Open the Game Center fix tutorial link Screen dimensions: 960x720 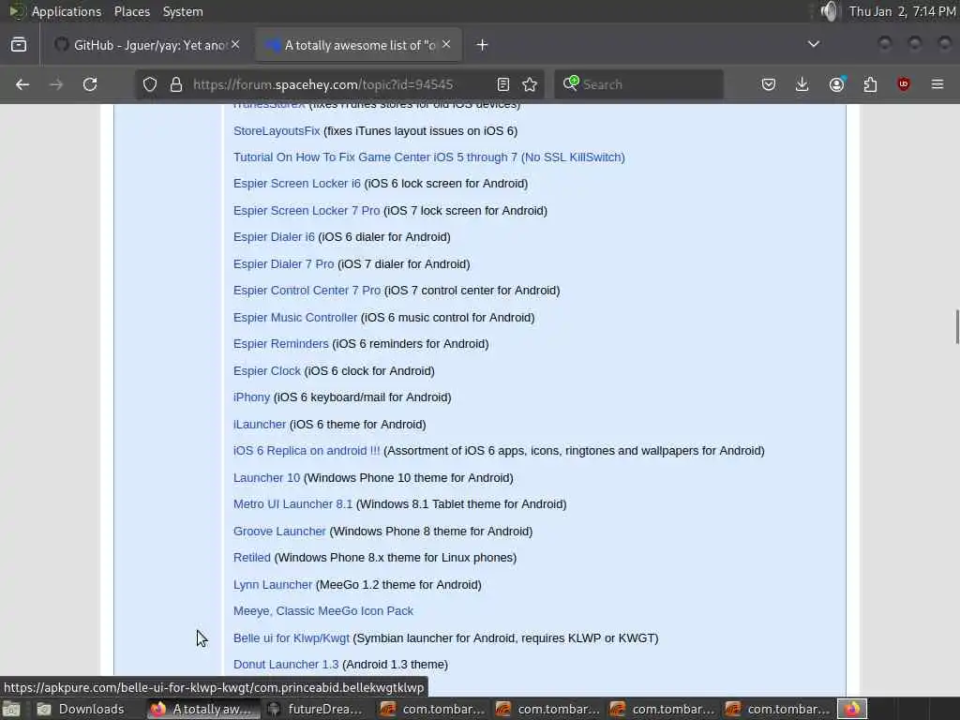[429, 157]
